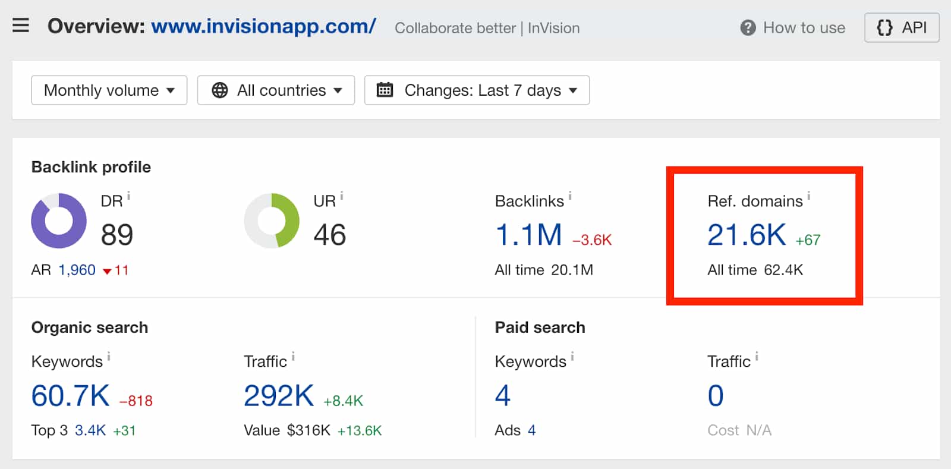Click the DR score 89
Screen dimensions: 951x469
click(x=117, y=235)
